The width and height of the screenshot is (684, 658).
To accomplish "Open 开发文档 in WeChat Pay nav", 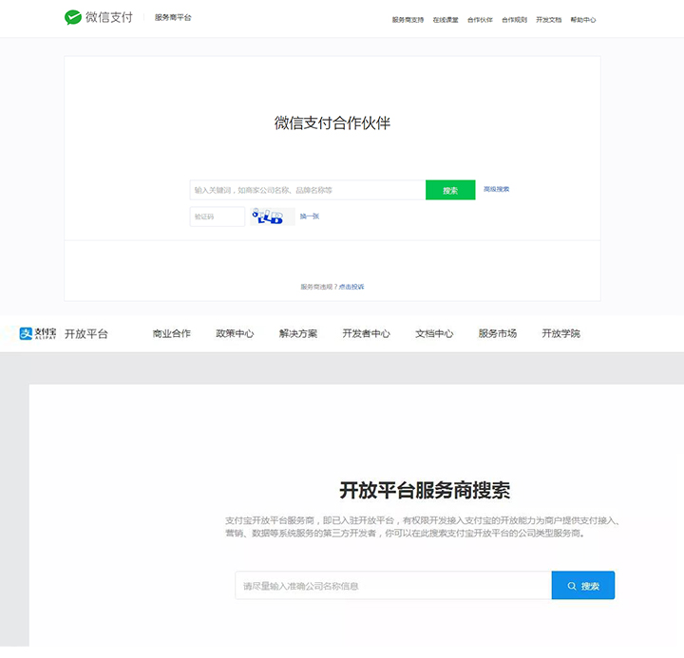I will [x=549, y=20].
